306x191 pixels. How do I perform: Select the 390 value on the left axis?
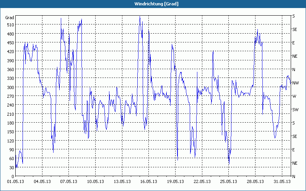(x=11, y=61)
